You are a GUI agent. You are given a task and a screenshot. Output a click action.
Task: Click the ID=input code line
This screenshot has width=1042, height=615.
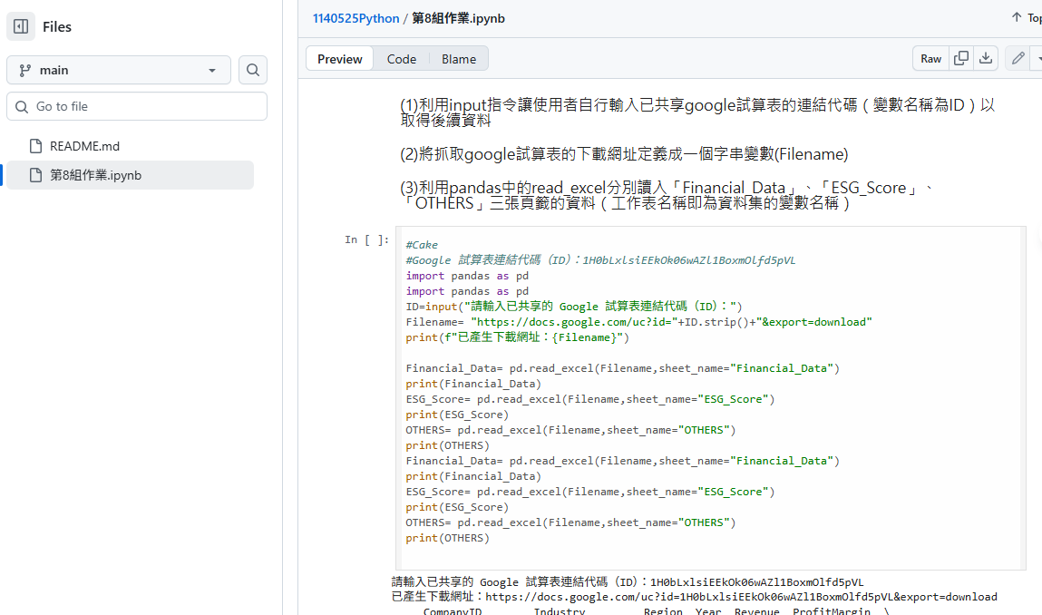point(573,307)
